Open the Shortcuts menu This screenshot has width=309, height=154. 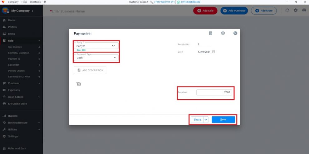tap(35, 2)
